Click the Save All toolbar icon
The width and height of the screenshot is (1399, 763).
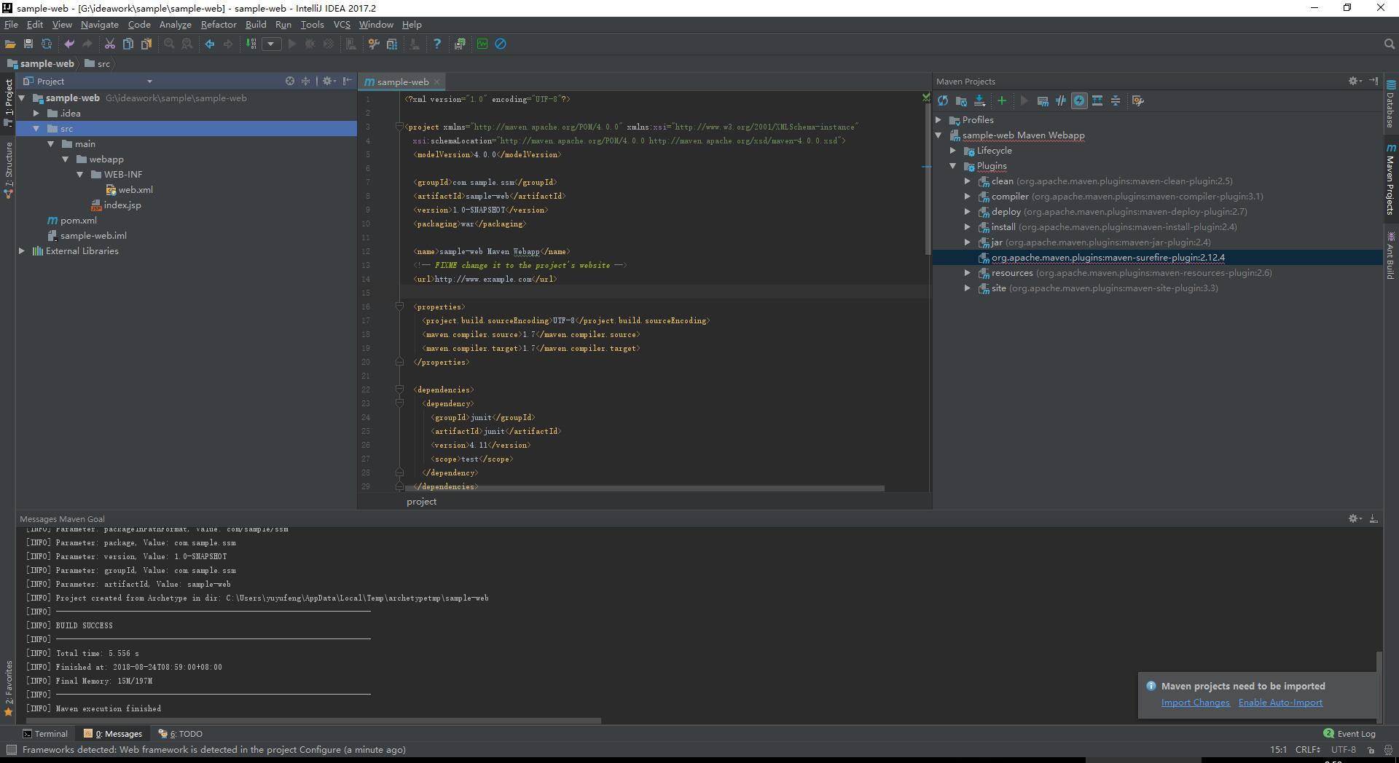coord(28,44)
